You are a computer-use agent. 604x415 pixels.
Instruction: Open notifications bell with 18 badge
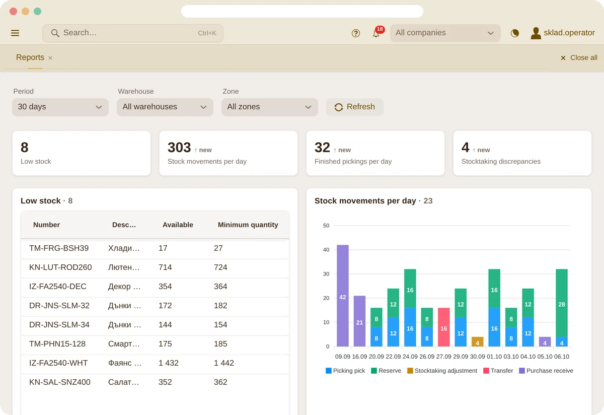pyautogui.click(x=376, y=33)
